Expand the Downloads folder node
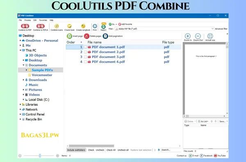Image resolution: width=246 pixels, height=162 pixels. [x=23, y=80]
